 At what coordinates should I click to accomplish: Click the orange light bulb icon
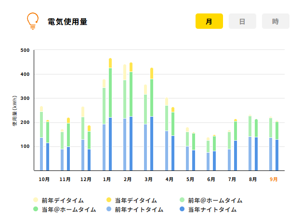point(32,21)
